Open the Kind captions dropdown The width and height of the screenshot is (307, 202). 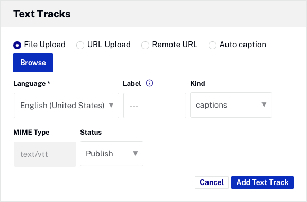[x=231, y=105]
